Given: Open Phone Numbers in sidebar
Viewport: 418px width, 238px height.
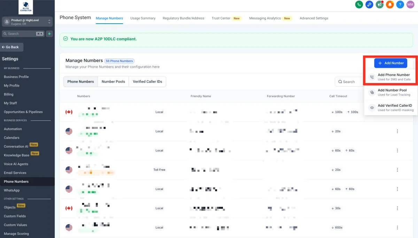Looking at the screenshot, I should pos(27,181).
